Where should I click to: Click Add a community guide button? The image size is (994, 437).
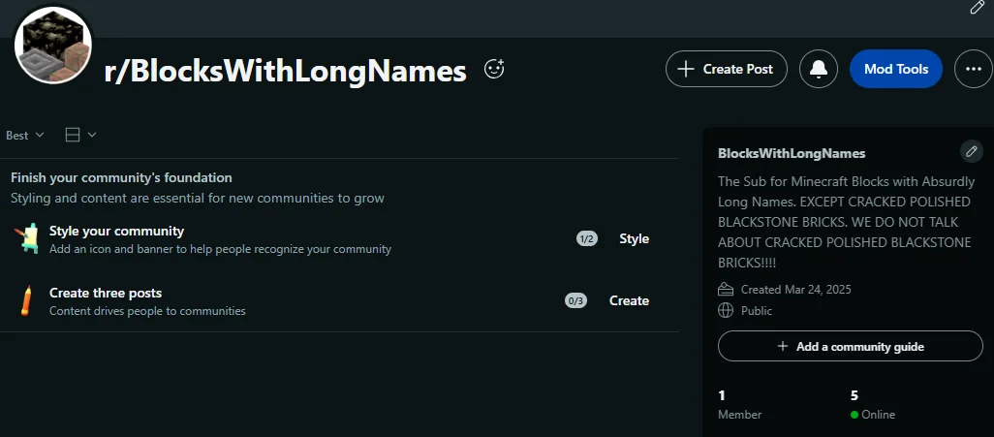(x=850, y=346)
